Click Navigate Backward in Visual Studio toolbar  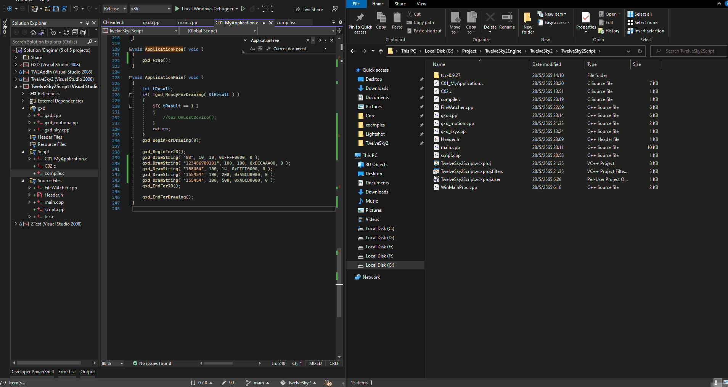(x=10, y=8)
